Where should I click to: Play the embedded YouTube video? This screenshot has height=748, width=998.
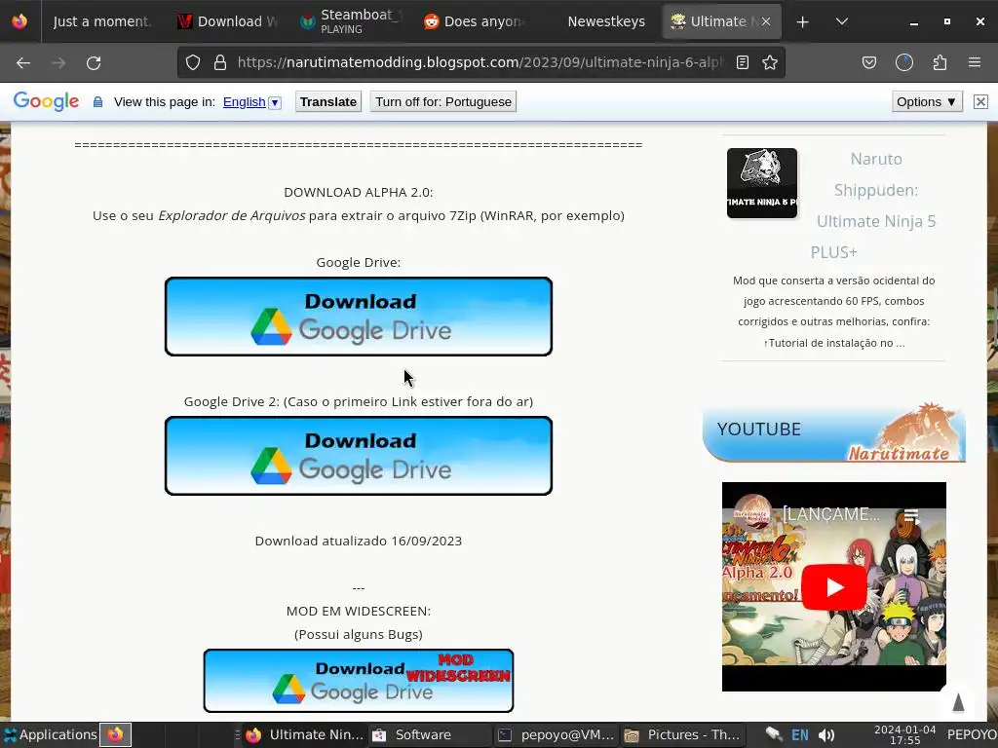click(834, 587)
